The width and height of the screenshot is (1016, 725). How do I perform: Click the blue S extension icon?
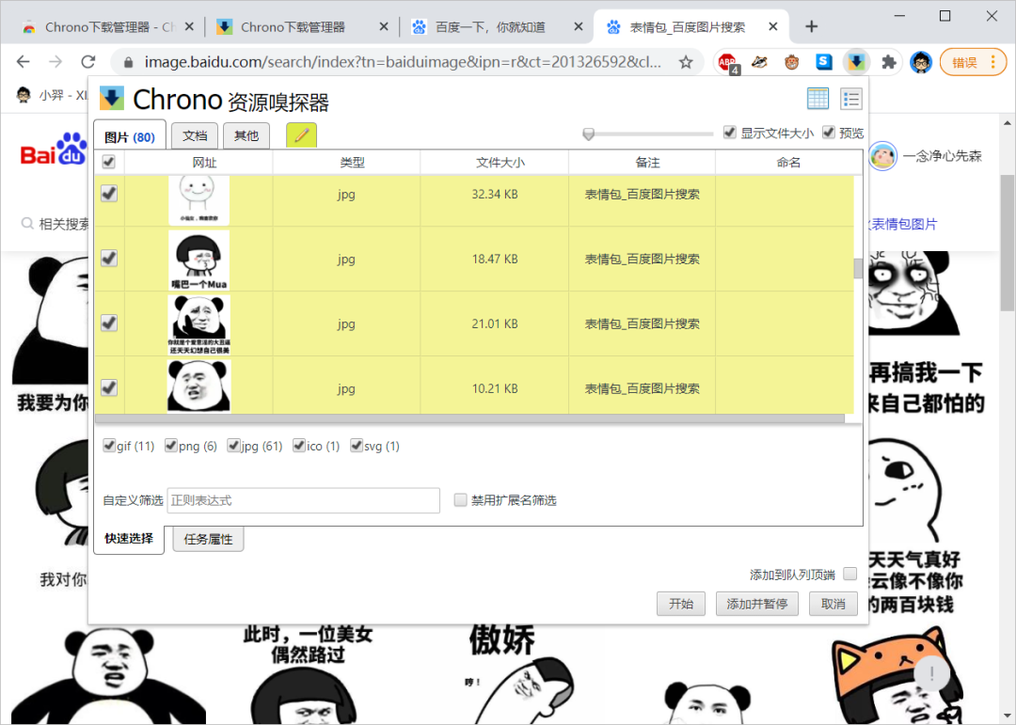point(823,61)
